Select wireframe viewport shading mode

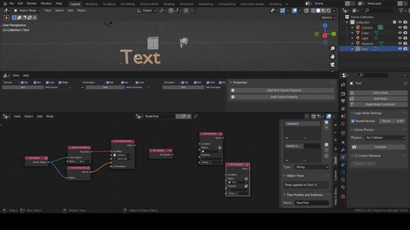[x=313, y=11]
